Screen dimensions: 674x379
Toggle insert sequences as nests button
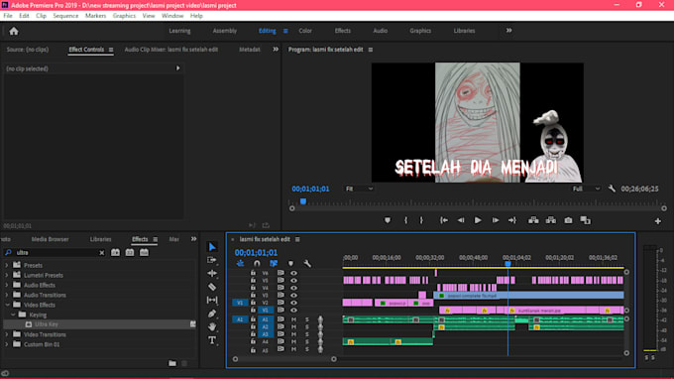[x=240, y=263]
